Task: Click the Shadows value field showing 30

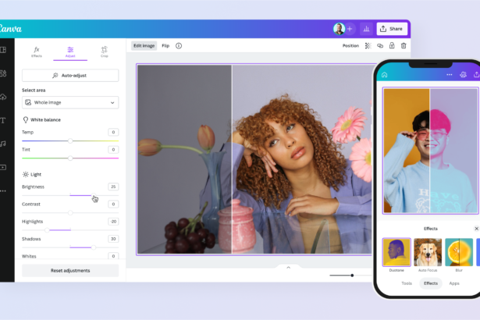Action: [113, 239]
